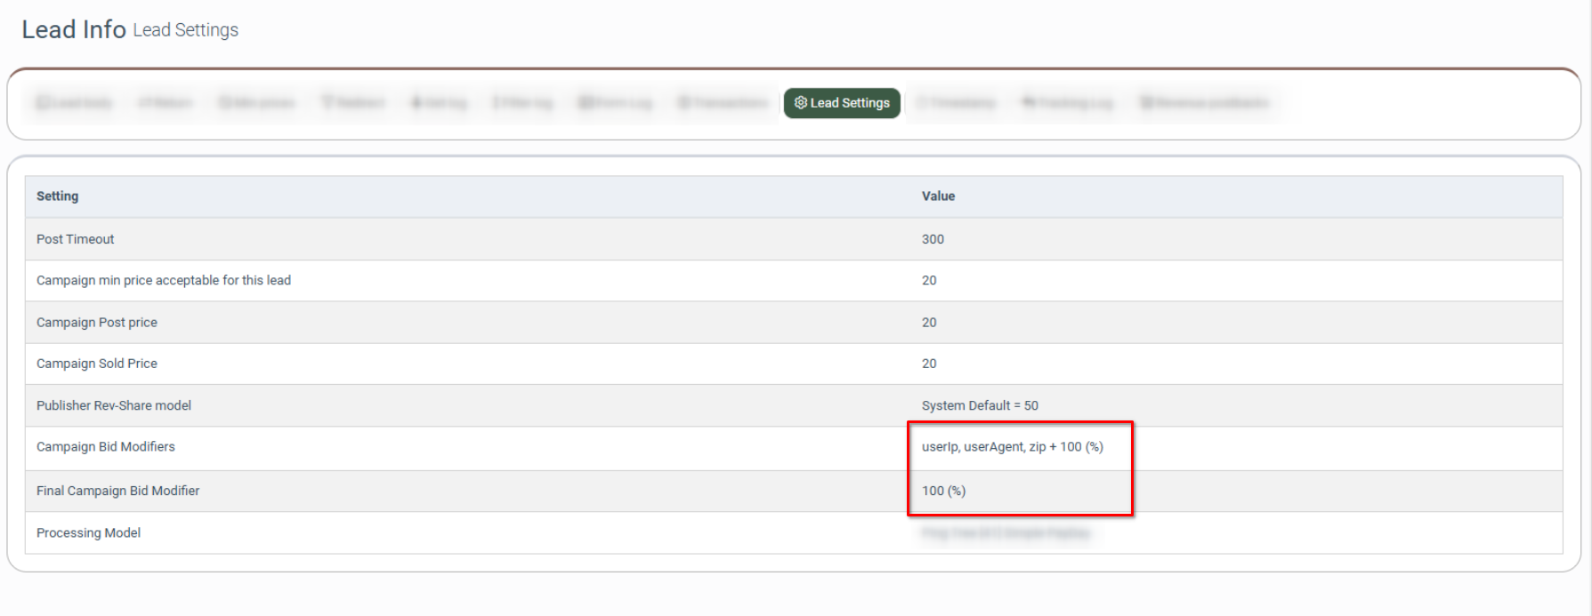The width and height of the screenshot is (1592, 616).
Task: Open the blurred Lead body tab
Action: (x=74, y=103)
